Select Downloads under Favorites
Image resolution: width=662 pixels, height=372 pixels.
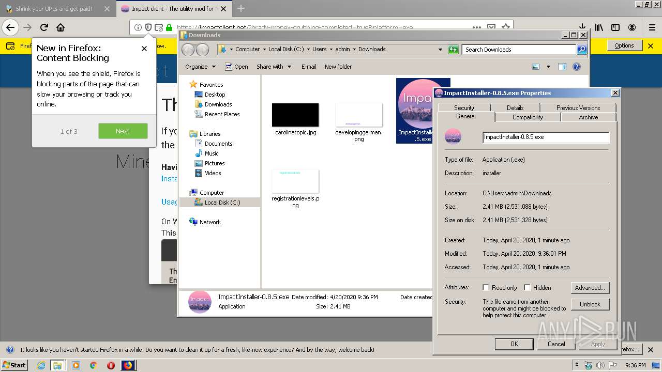point(218,104)
